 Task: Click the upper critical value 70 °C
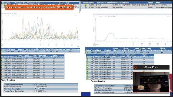coord(52,51)
